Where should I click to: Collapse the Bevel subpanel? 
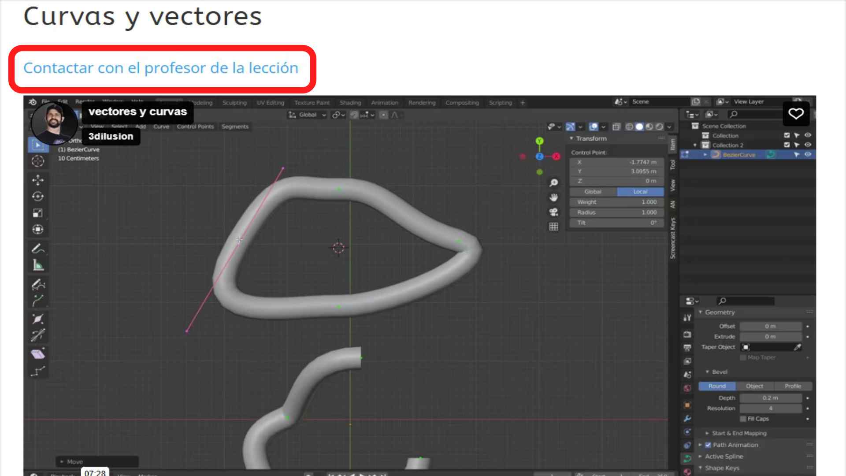pyautogui.click(x=707, y=372)
